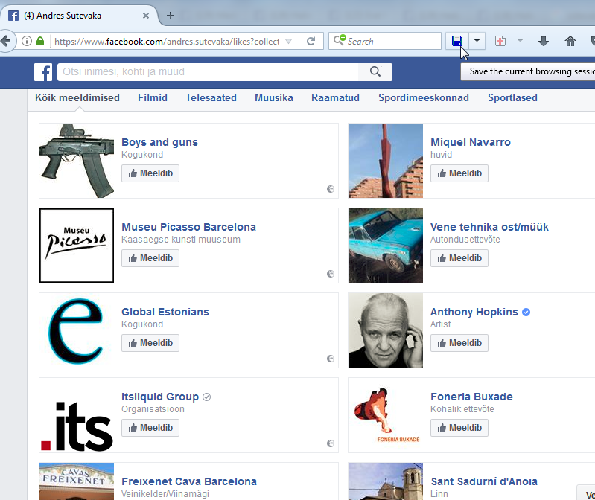Viewport: 595px width, 500px height.
Task: Switch to the Muusika tab
Action: tap(274, 97)
